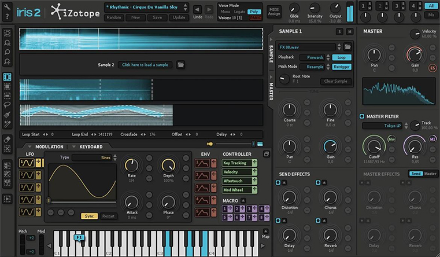Select Poly voice mode

(254, 12)
